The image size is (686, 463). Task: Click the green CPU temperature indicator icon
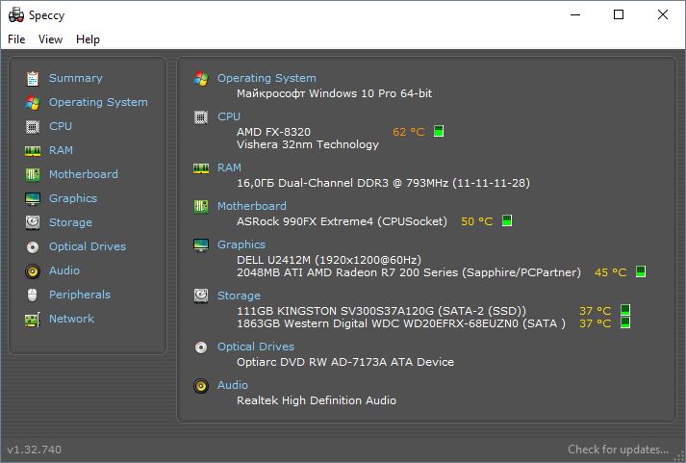tap(439, 131)
